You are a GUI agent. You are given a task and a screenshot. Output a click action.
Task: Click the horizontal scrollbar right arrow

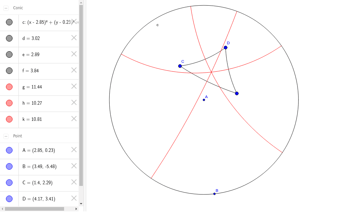tap(76, 209)
